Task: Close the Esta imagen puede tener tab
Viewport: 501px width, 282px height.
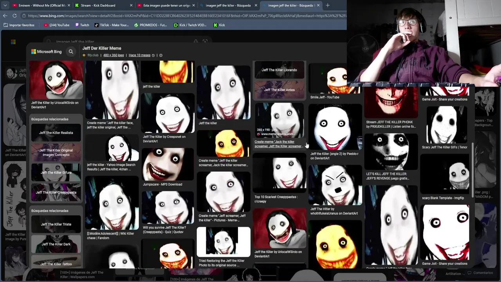Action: [193, 5]
